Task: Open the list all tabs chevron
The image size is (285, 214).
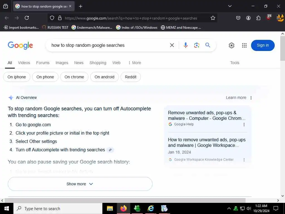Action: click(x=230, y=6)
